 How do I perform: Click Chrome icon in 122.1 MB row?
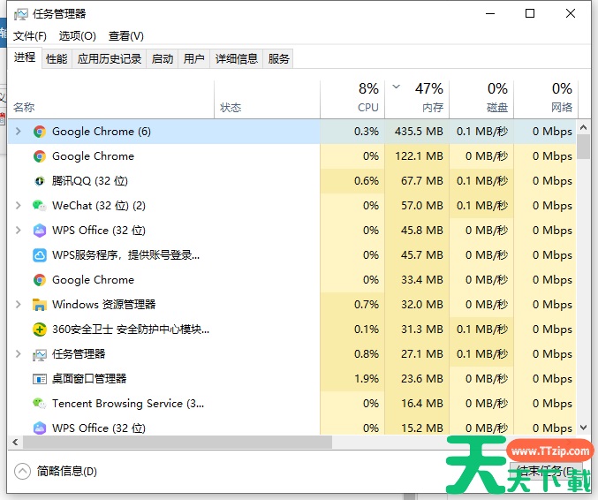(40, 156)
